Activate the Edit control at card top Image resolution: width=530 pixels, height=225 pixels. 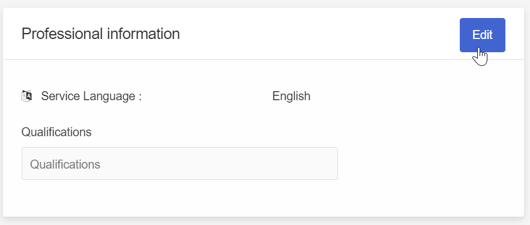click(483, 35)
